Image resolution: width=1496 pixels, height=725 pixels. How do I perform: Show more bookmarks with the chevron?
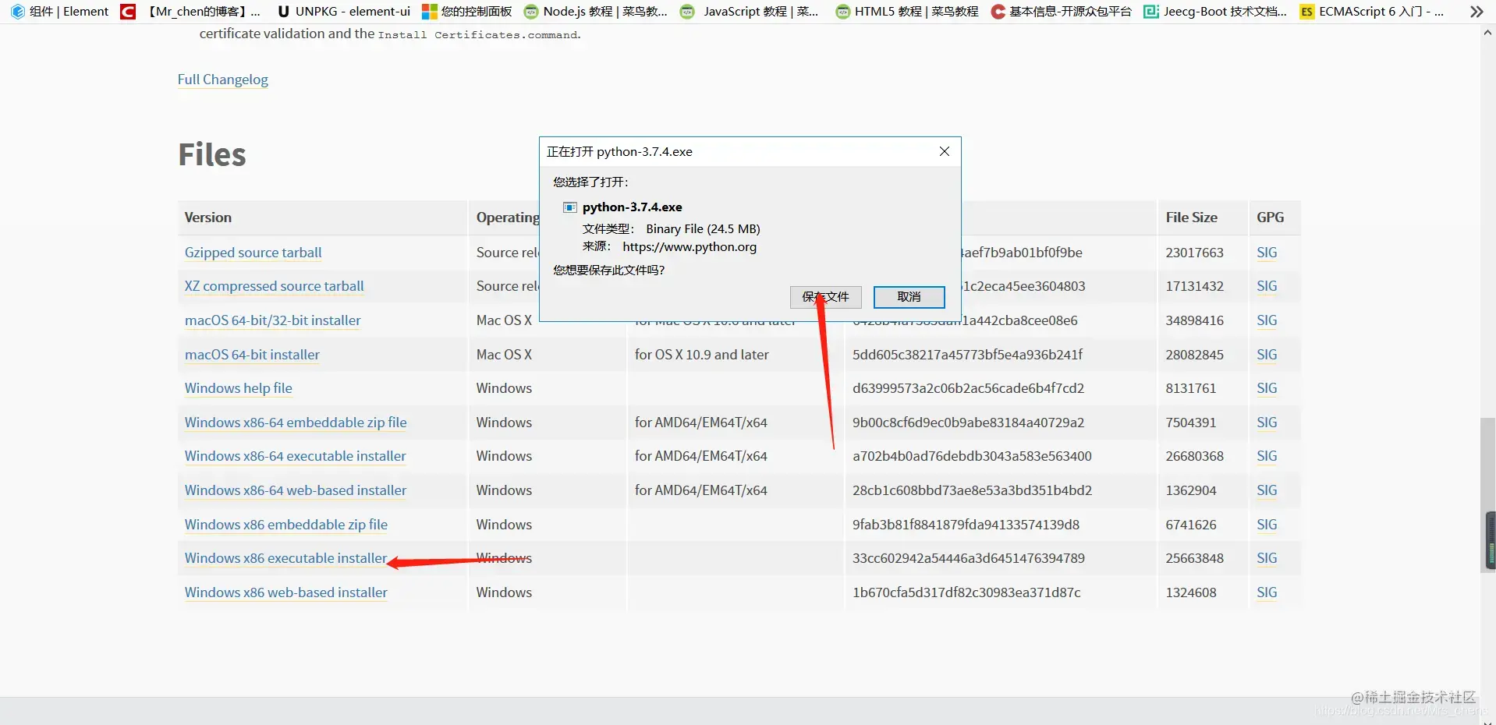(x=1476, y=12)
